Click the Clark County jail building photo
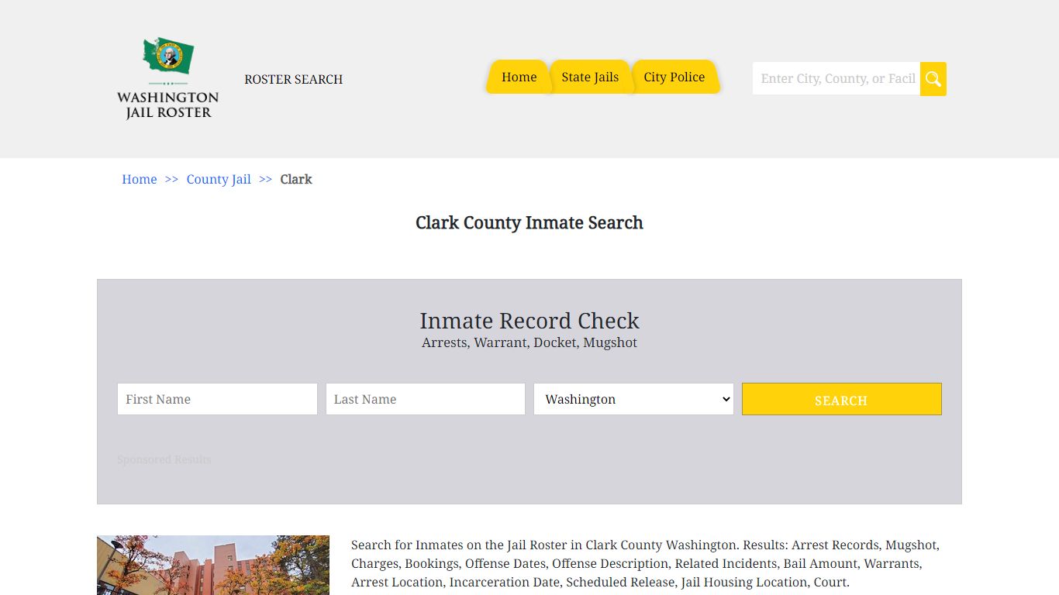1059x595 pixels. click(213, 565)
